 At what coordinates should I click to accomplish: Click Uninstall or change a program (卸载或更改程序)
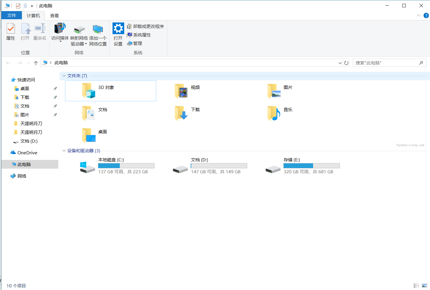click(x=145, y=27)
